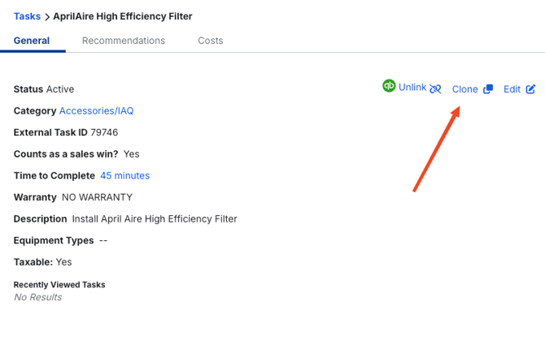Click the 45 minutes time link
Screen dimensions: 545x345
[x=124, y=176]
